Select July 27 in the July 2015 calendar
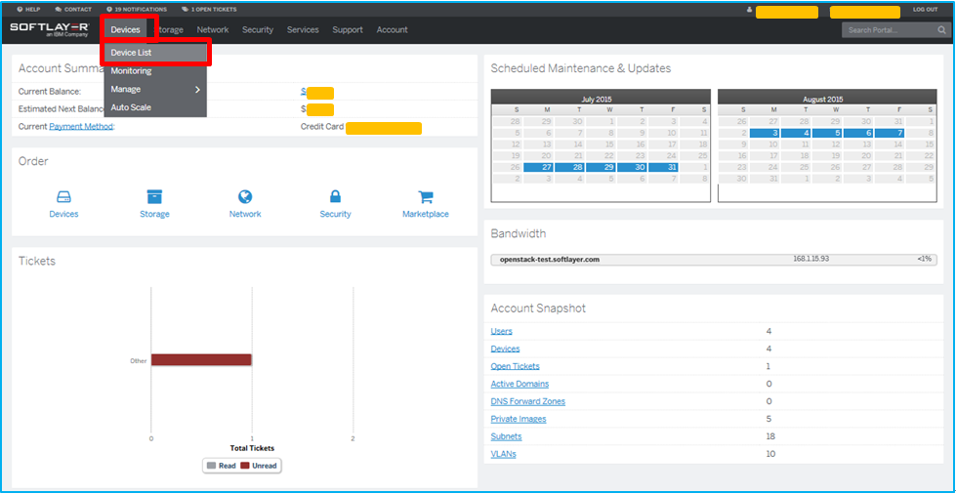Viewport: 956px width, 494px height. coord(538,168)
